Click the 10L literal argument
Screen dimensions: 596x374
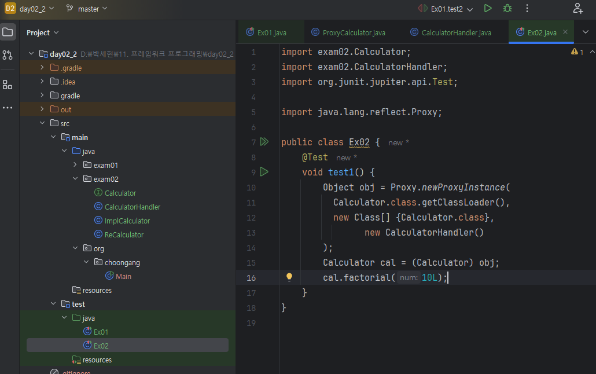click(x=429, y=278)
